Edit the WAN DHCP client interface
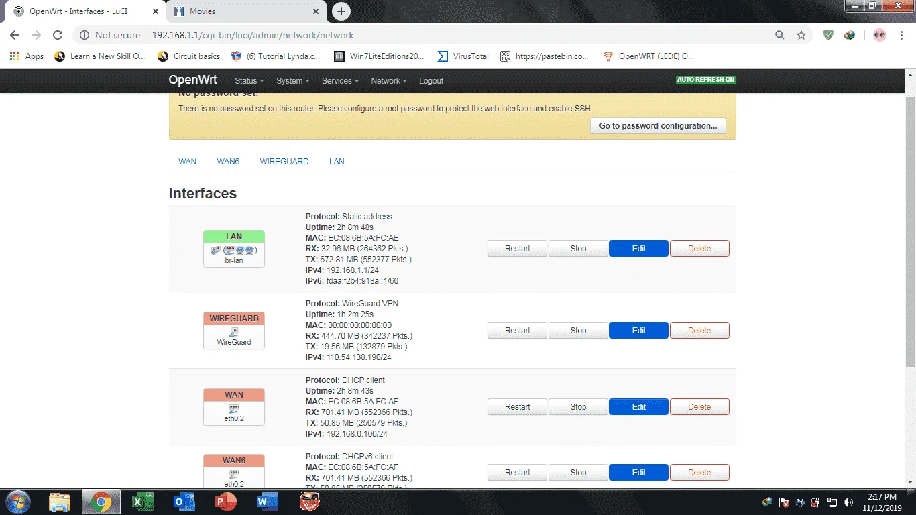The height and width of the screenshot is (515, 916). tap(639, 407)
